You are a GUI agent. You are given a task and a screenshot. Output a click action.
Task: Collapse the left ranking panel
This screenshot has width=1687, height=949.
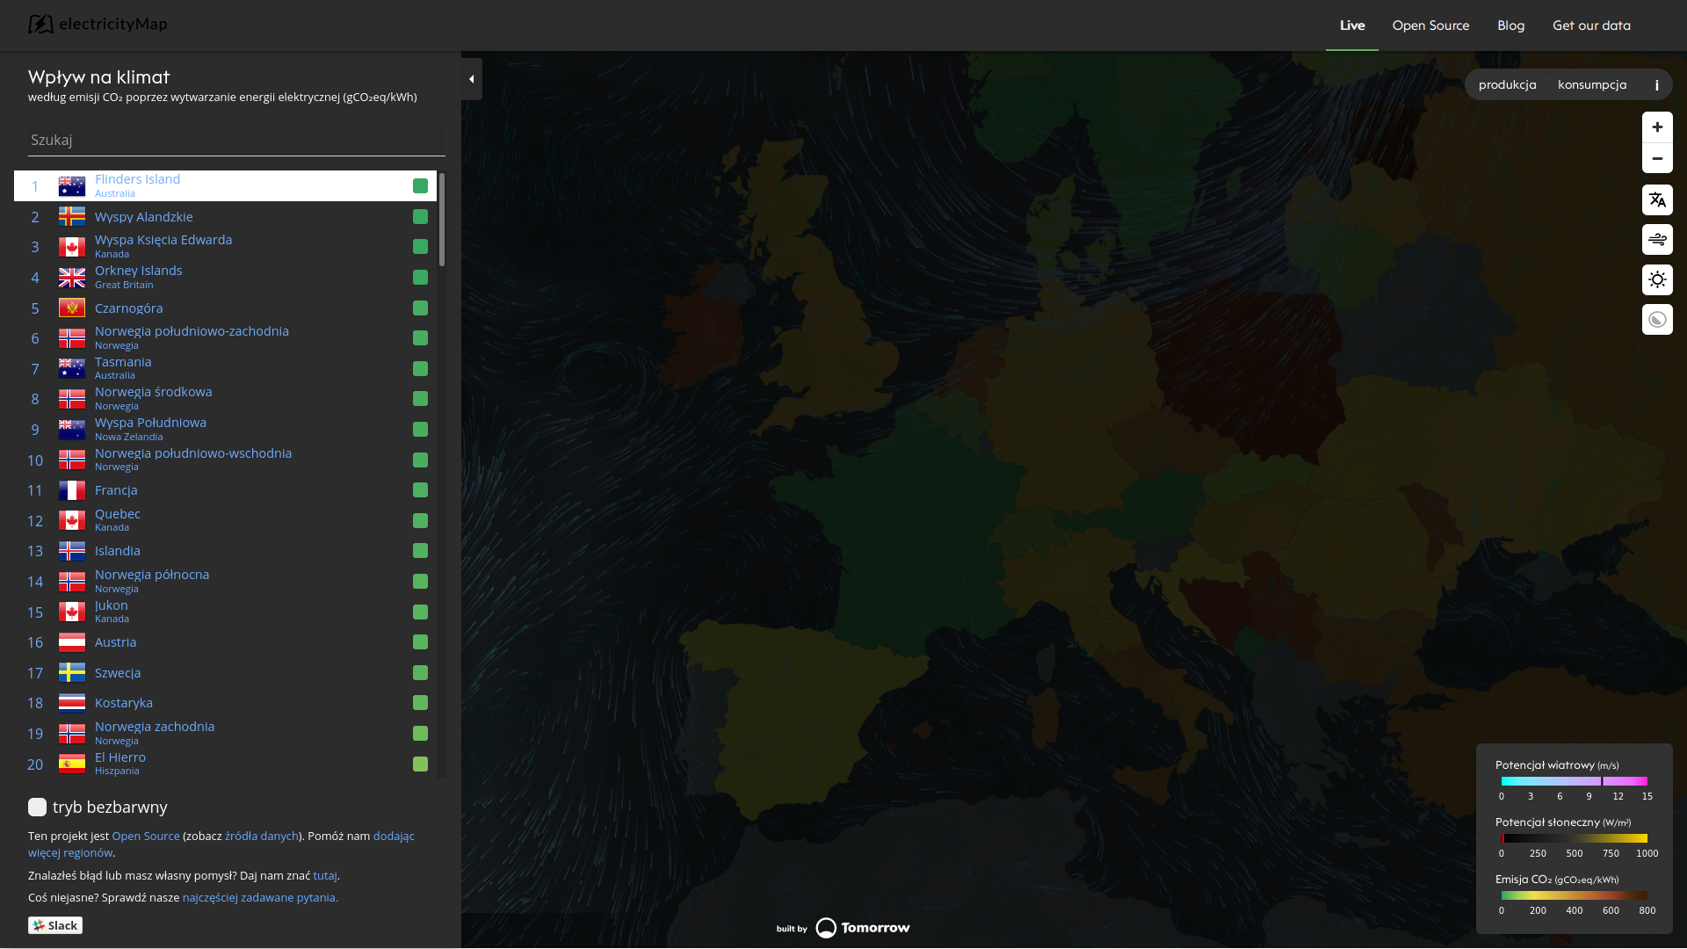tap(472, 79)
